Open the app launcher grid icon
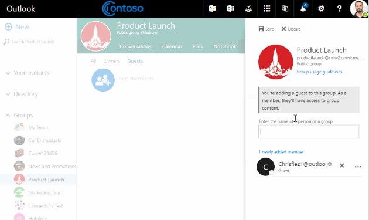The image size is (369, 220). (266, 9)
